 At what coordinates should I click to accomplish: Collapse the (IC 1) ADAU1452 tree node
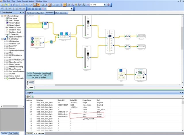pyautogui.click(x=2, y=39)
